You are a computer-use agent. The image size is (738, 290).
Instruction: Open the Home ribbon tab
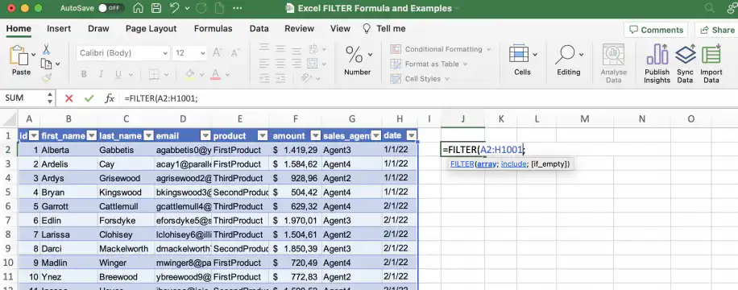click(19, 29)
